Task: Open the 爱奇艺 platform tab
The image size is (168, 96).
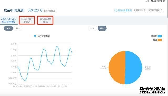Action: click(x=27, y=20)
